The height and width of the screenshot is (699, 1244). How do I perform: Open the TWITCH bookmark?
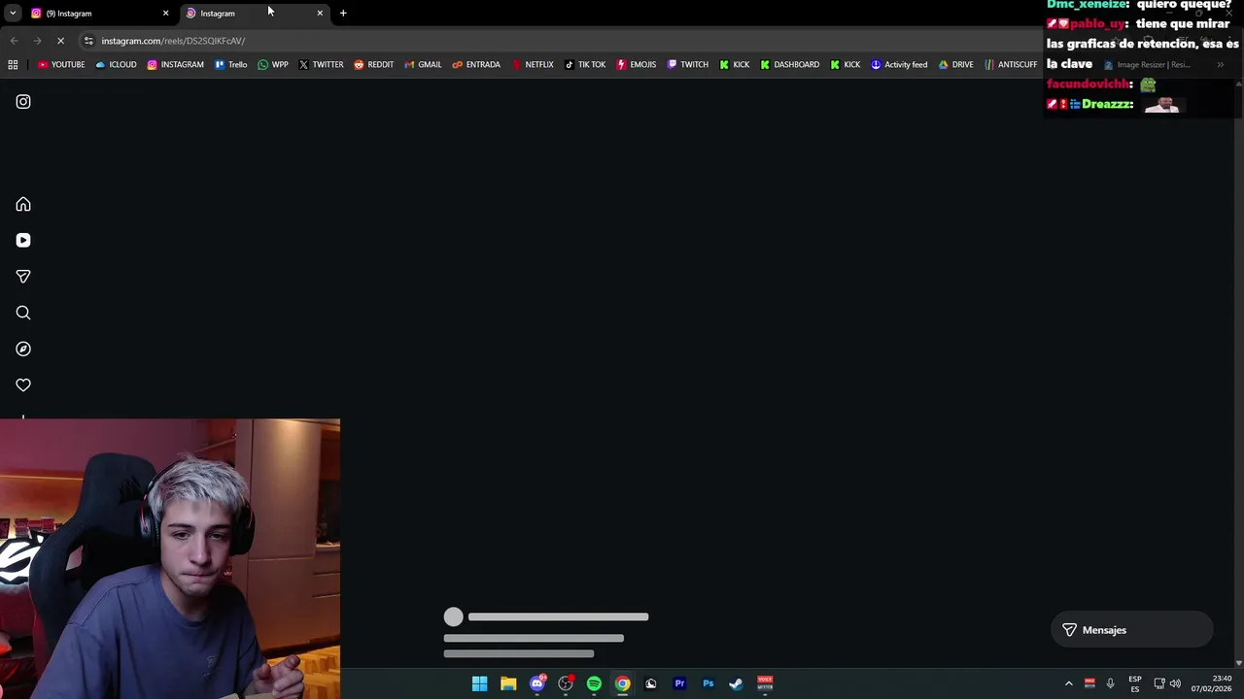point(687,65)
